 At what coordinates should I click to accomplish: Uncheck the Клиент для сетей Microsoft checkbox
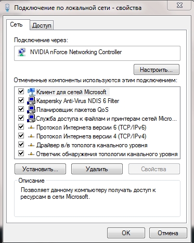click(21, 92)
